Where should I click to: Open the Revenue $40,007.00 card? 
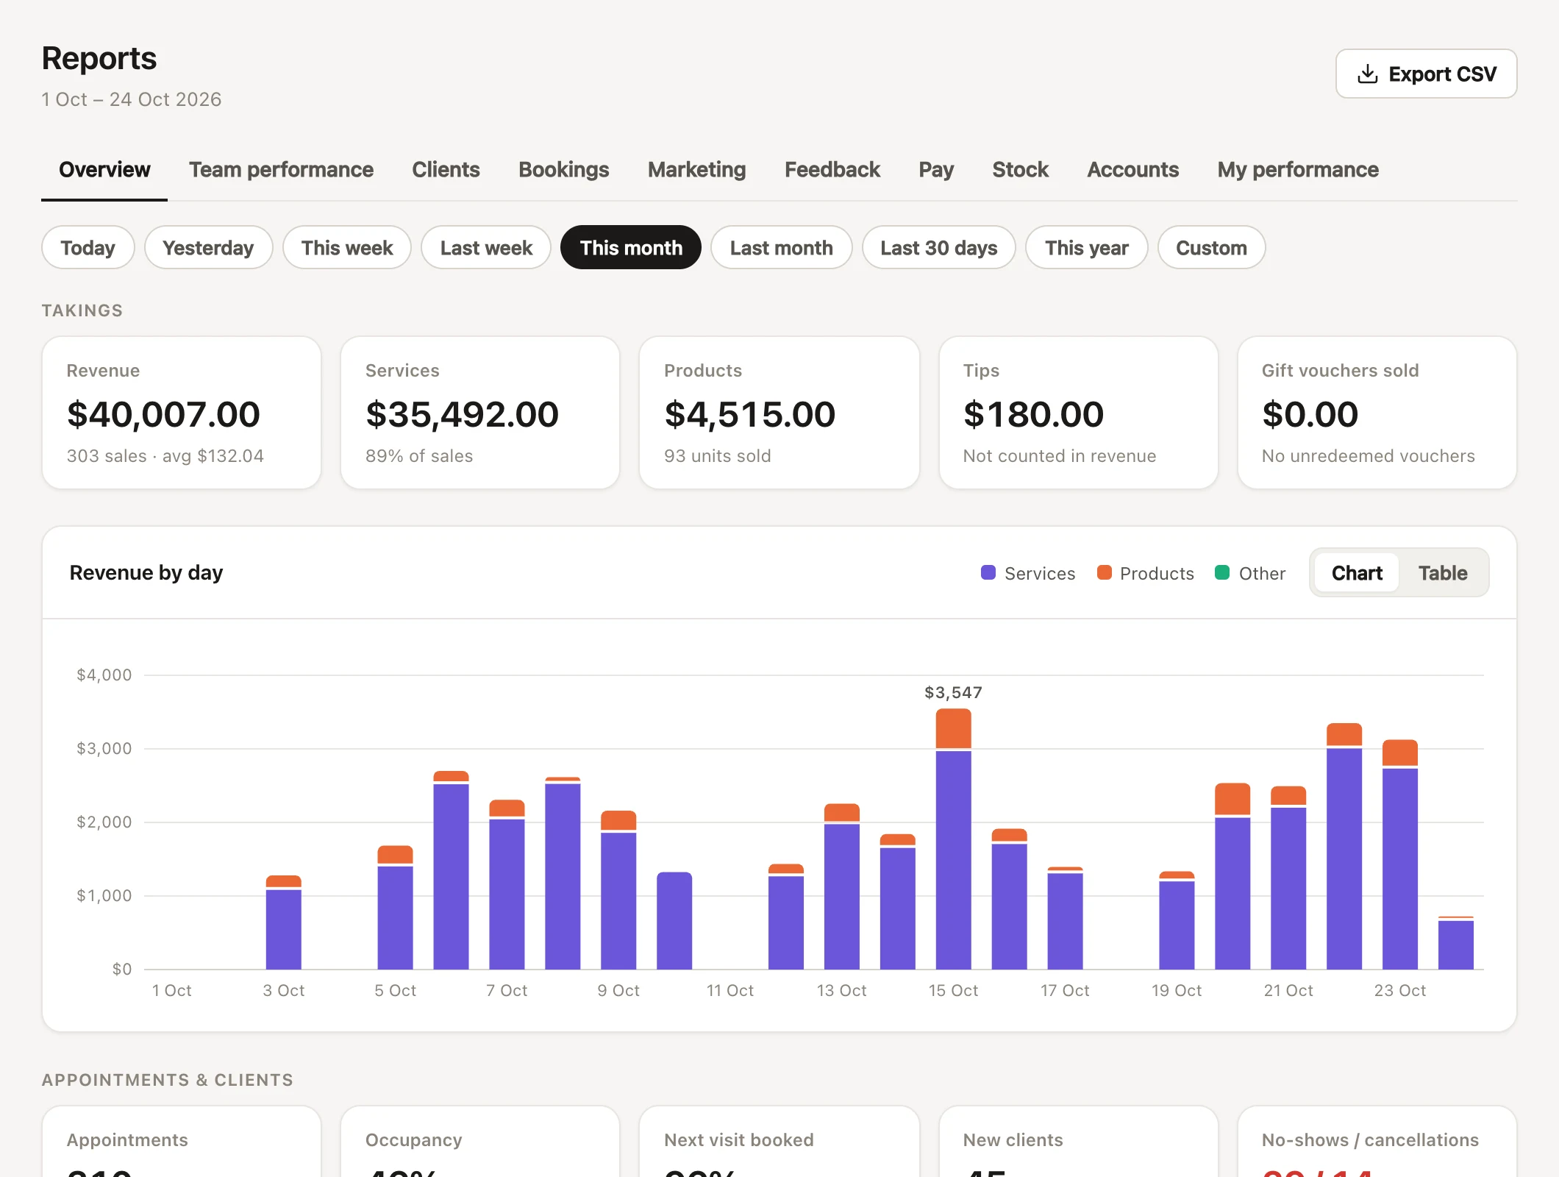pos(182,413)
